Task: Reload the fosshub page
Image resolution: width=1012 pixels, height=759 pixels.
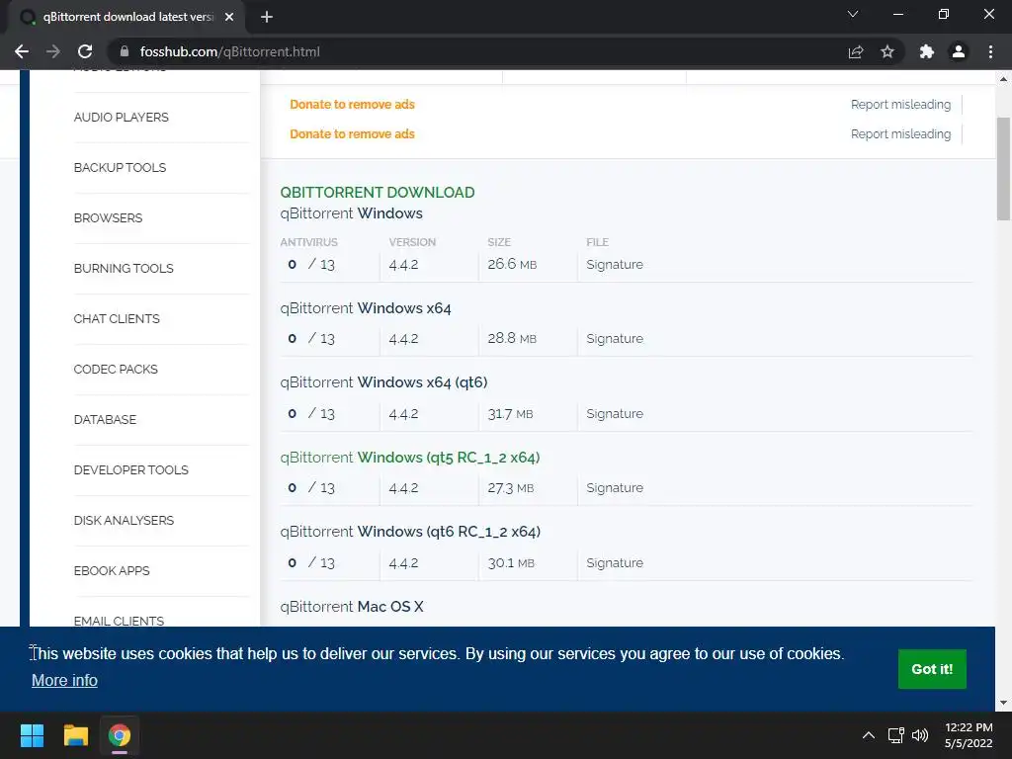Action: (85, 51)
